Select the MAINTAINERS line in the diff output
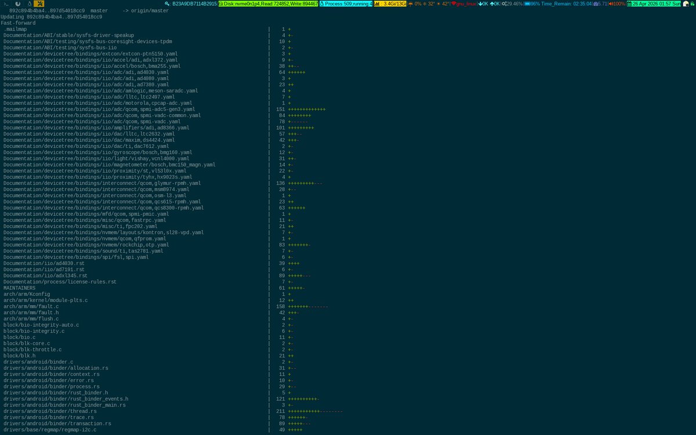 coord(19,288)
